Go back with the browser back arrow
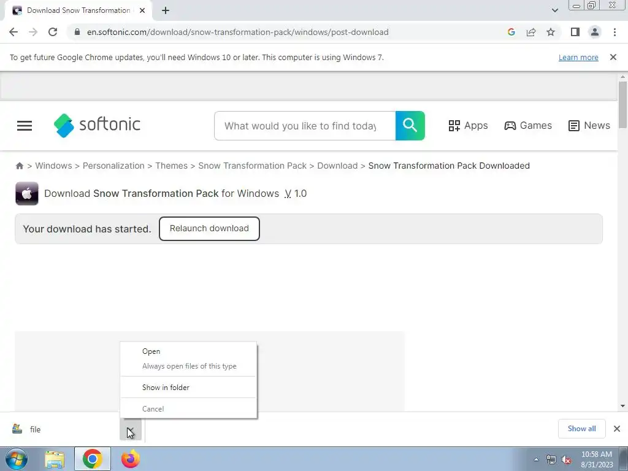The image size is (628, 471). pos(13,32)
